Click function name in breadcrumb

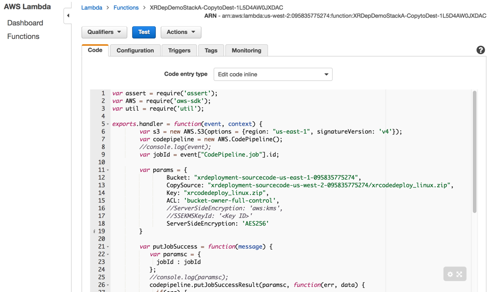[x=216, y=7]
